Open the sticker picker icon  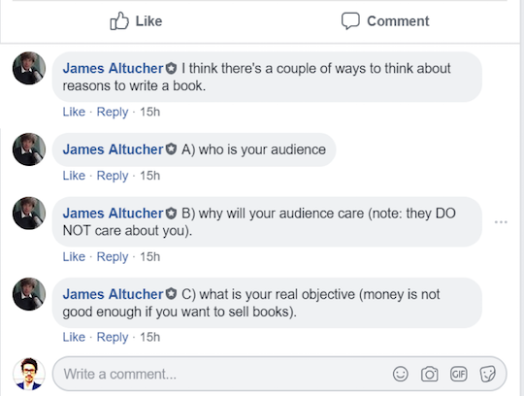[487, 374]
